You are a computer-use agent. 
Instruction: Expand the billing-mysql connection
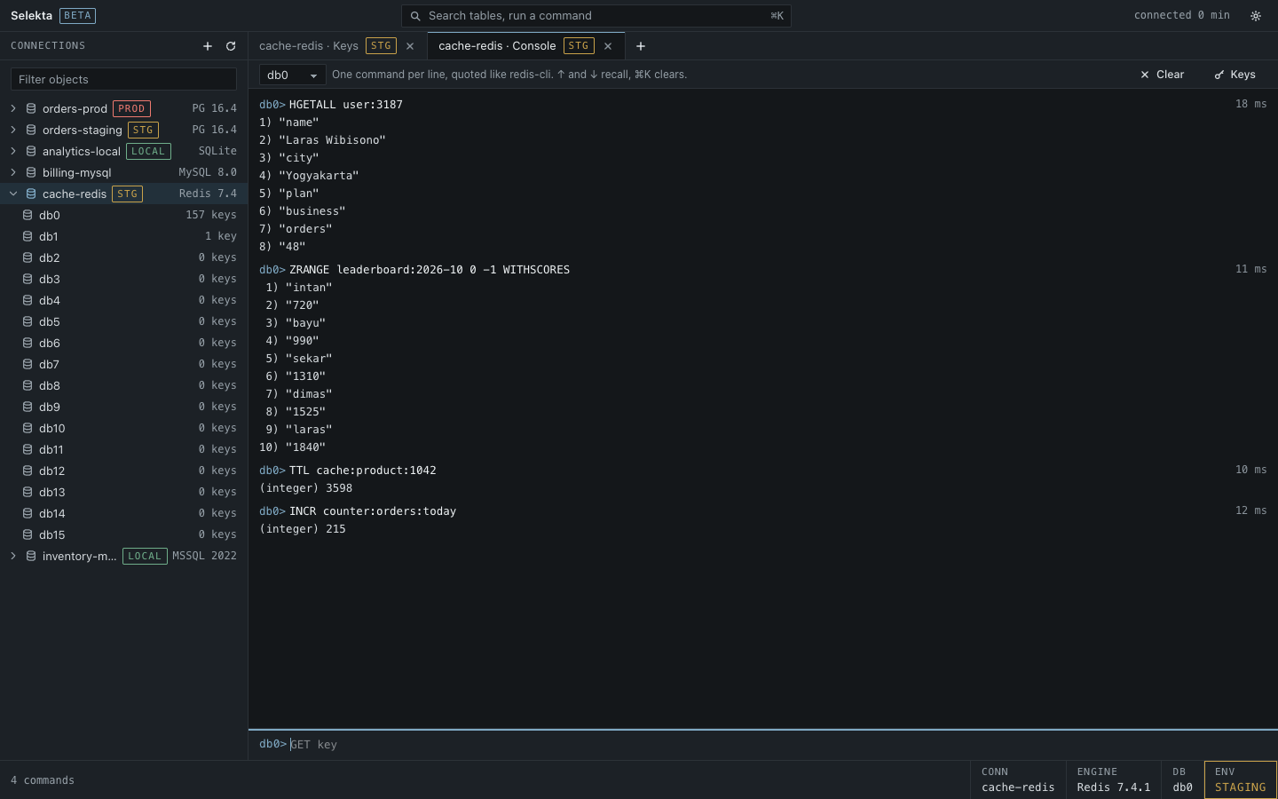click(x=13, y=172)
